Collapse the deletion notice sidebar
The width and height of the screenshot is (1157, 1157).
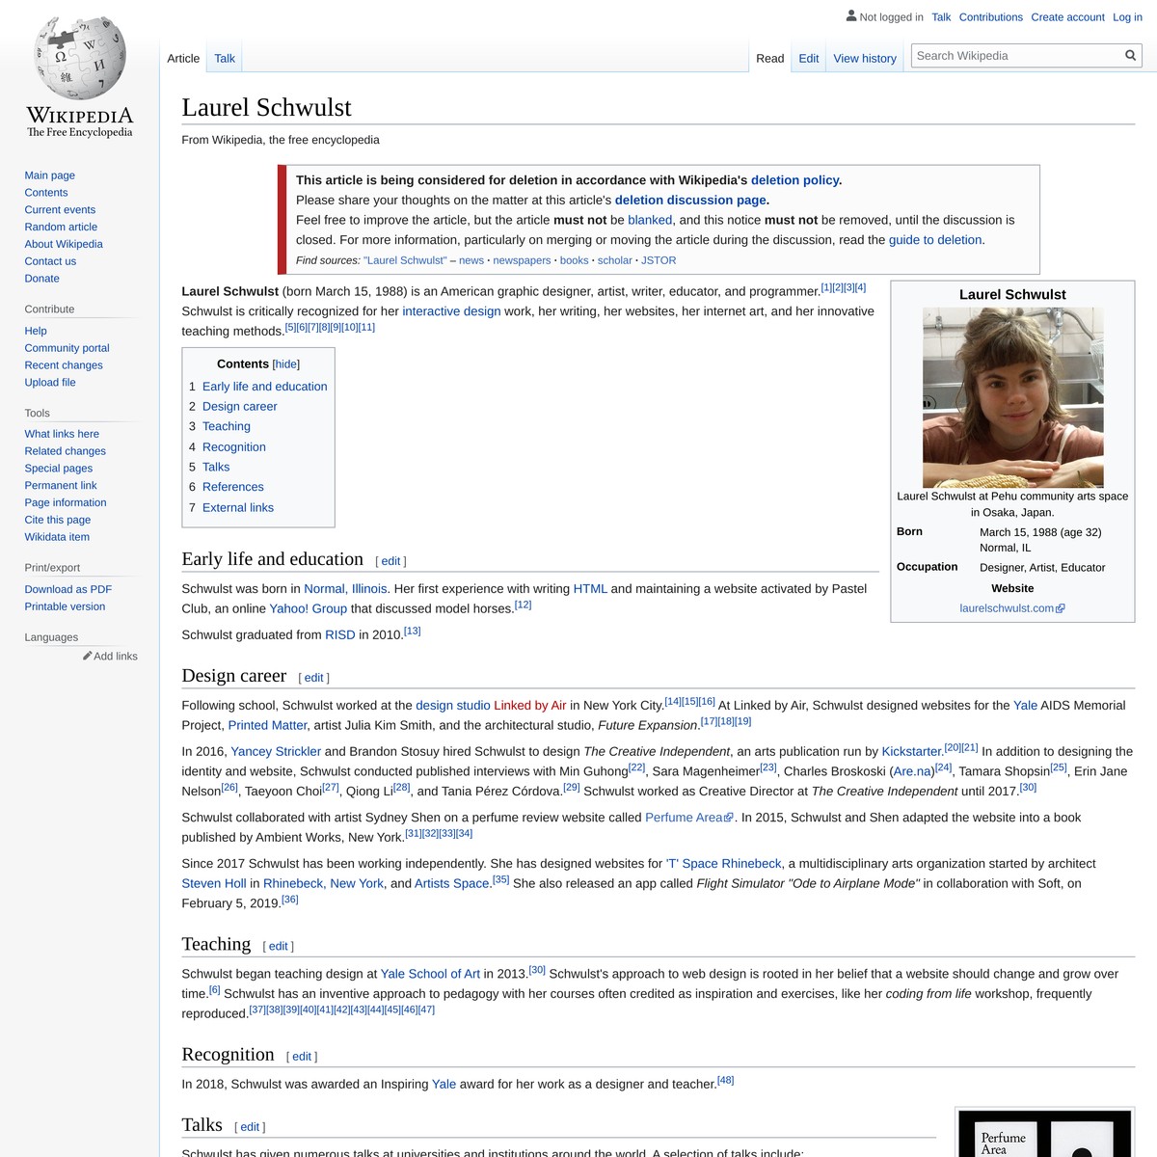(x=282, y=219)
